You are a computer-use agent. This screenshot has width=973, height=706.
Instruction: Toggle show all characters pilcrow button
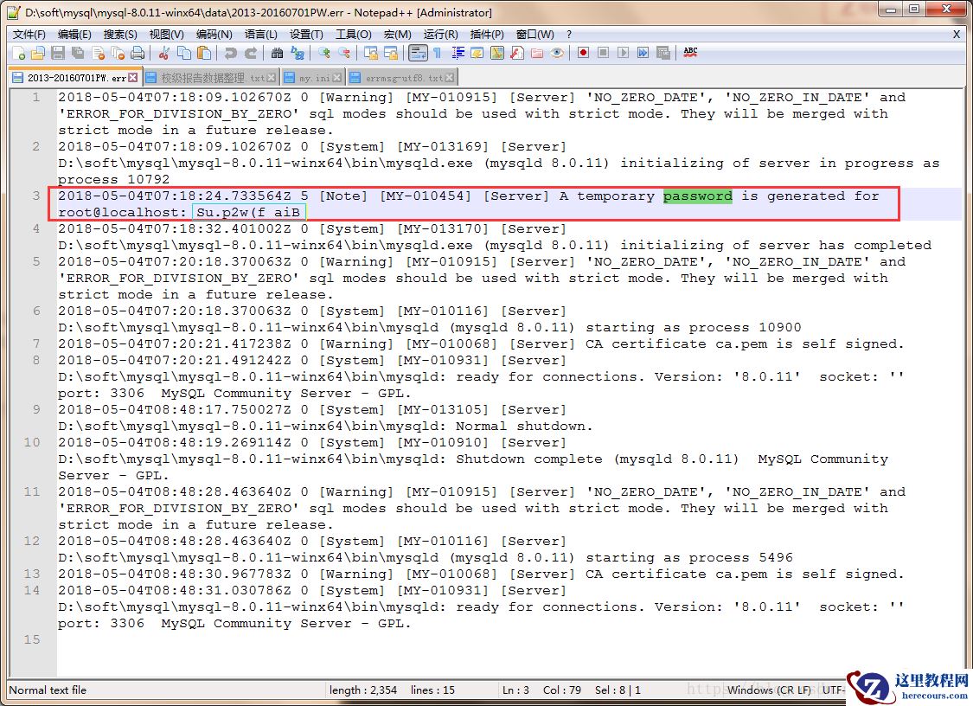pyautogui.click(x=438, y=54)
